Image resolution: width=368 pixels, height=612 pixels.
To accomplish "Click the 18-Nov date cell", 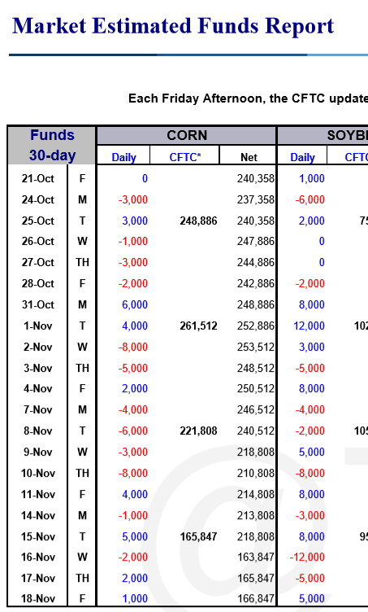I will 37,599.
